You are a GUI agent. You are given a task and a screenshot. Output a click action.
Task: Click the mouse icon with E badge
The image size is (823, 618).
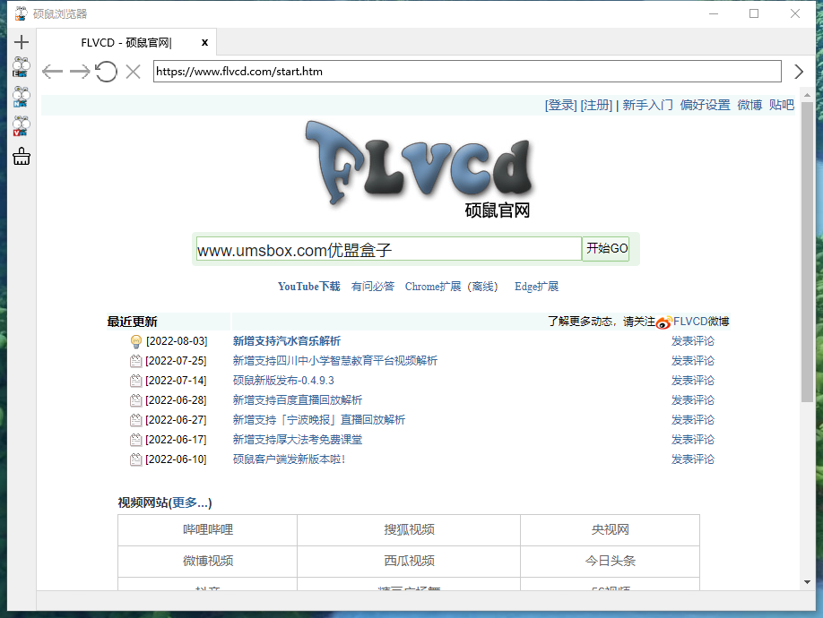pos(22,67)
